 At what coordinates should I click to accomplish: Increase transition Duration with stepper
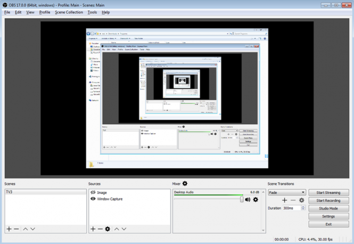pyautogui.click(x=303, y=207)
